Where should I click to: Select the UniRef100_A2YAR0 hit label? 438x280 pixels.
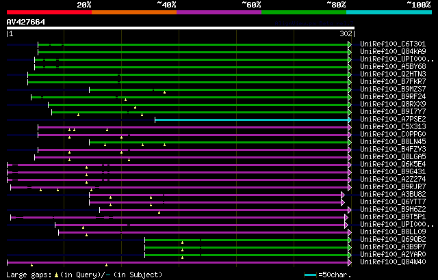click(393, 255)
